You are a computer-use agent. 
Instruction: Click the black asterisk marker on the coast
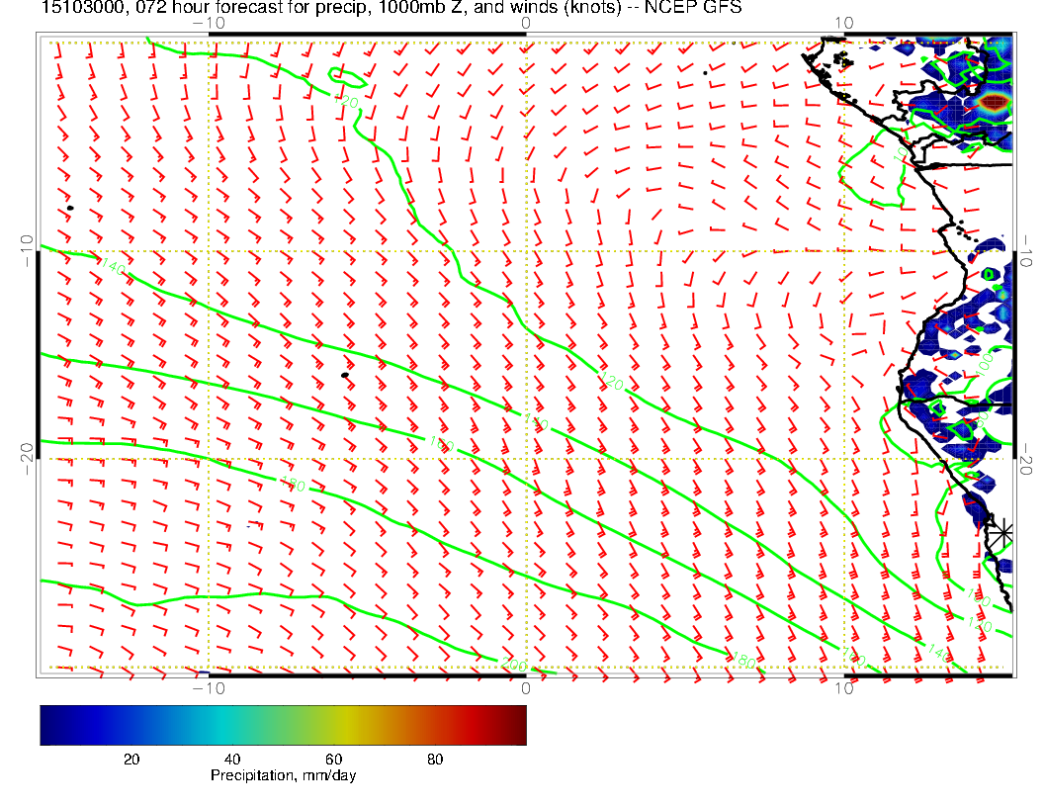pos(1002,532)
